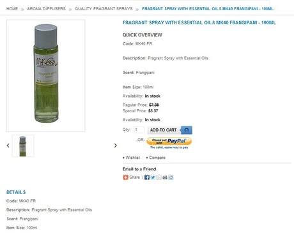Show next thumbnail with right arrow

pos(116,146)
